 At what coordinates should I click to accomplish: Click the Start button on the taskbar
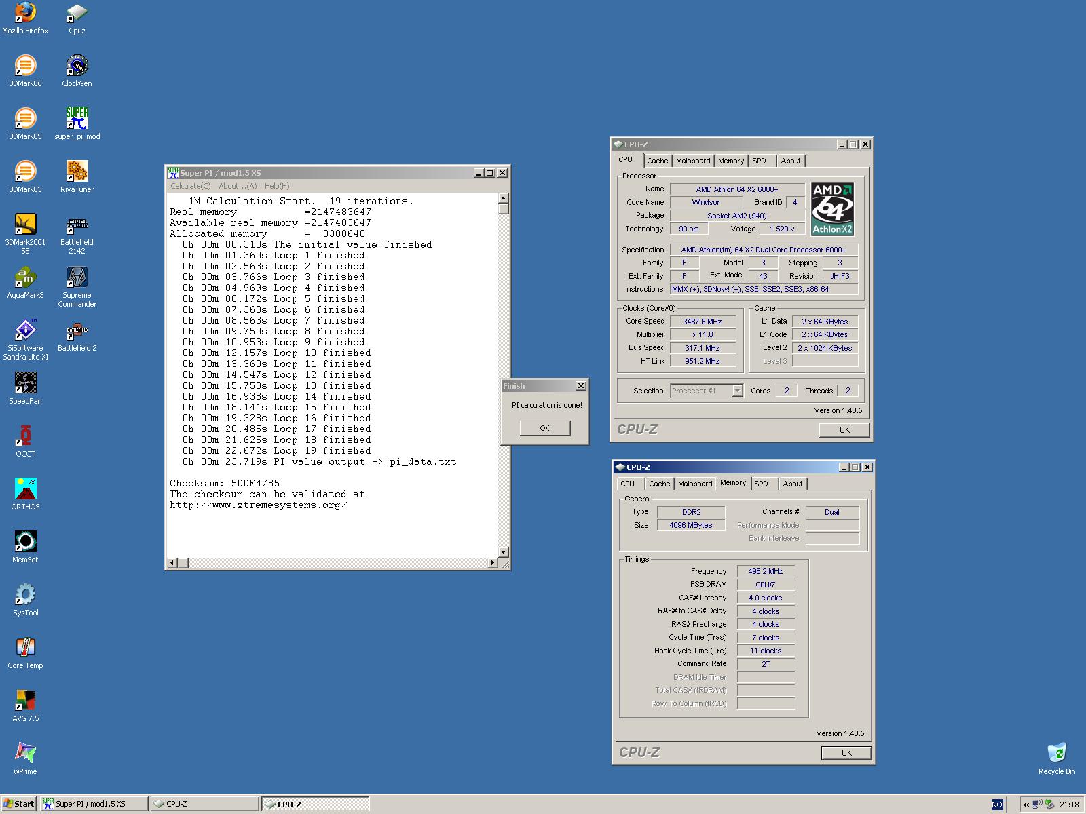coord(19,804)
